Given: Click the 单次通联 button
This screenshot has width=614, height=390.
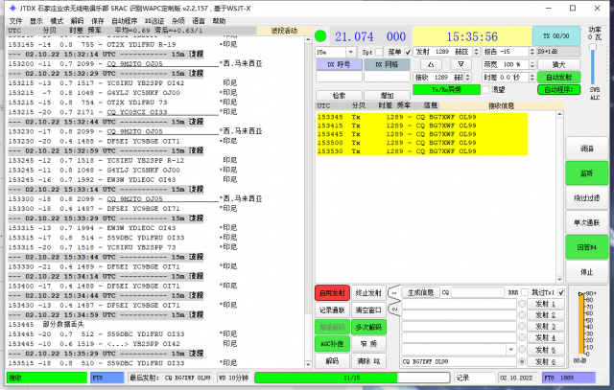Looking at the screenshot, I should [586, 222].
